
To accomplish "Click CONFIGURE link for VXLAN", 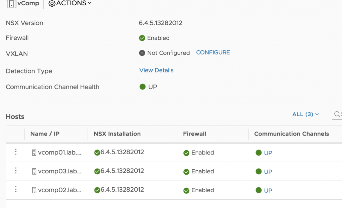I will pos(213,52).
